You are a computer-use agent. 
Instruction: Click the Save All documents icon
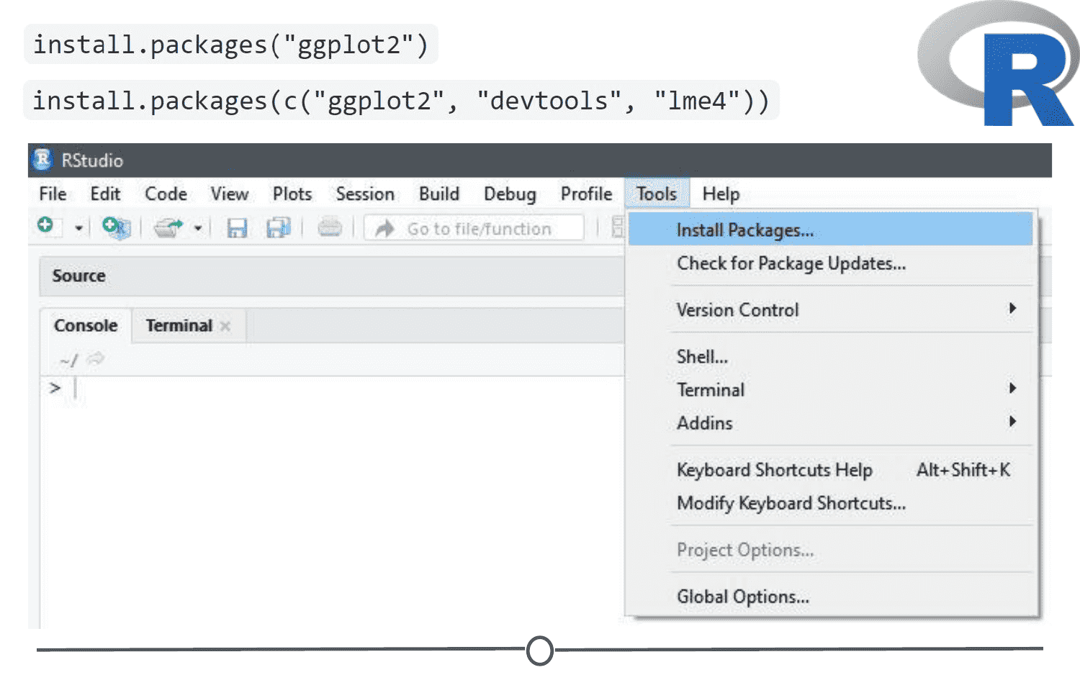[278, 228]
